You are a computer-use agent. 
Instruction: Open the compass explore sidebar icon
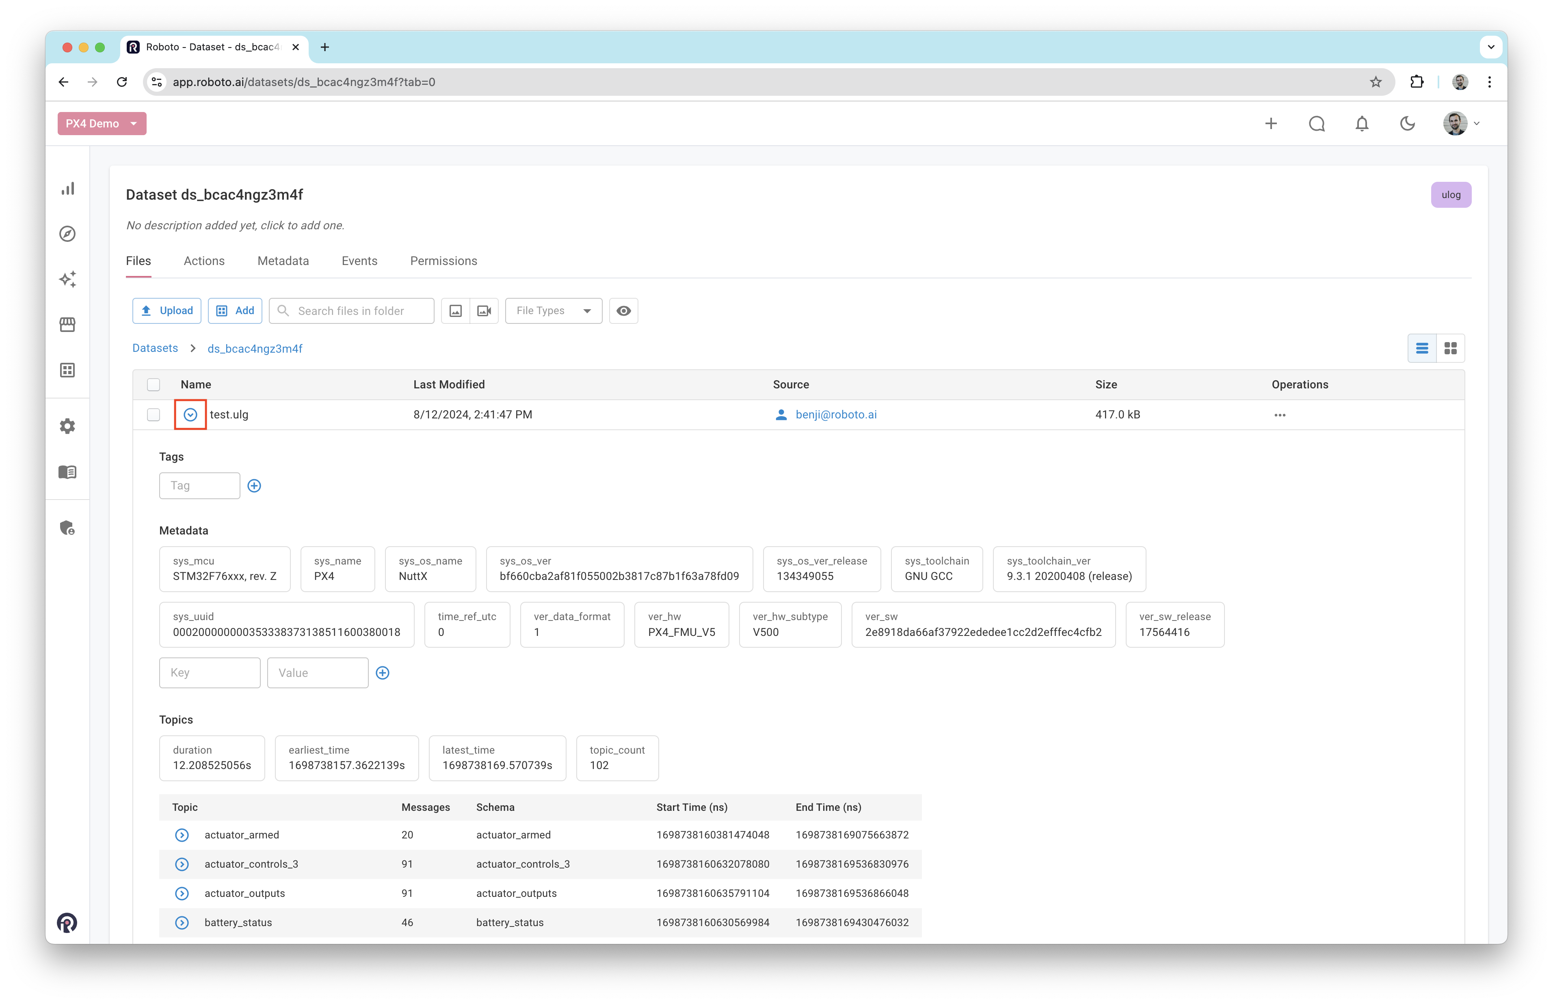(68, 233)
